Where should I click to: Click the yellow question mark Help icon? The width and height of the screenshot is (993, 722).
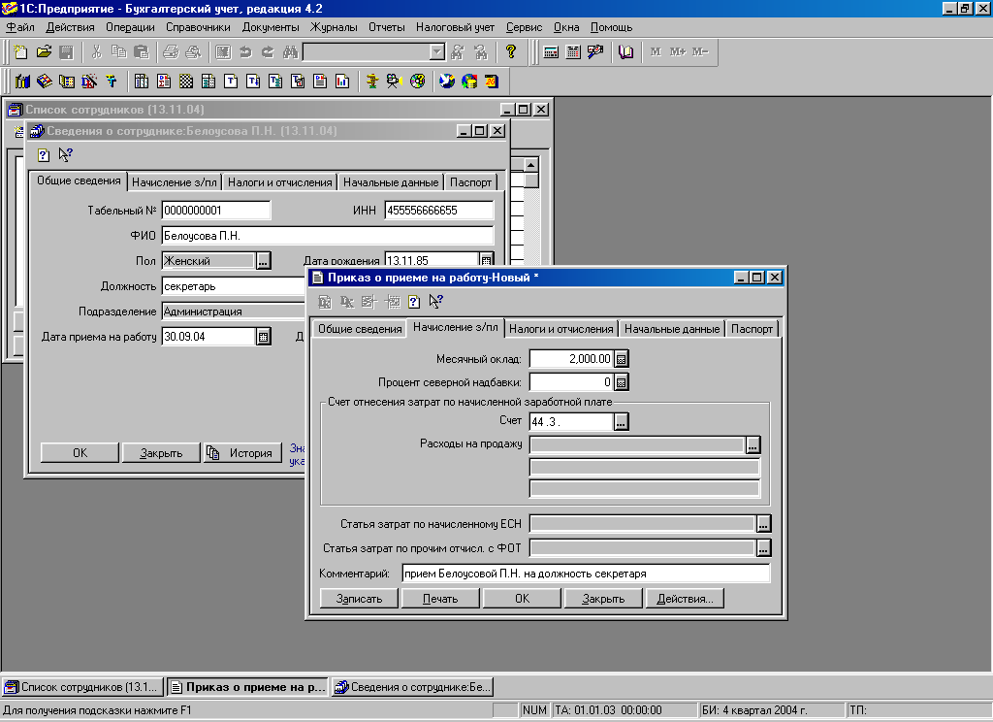click(x=511, y=52)
